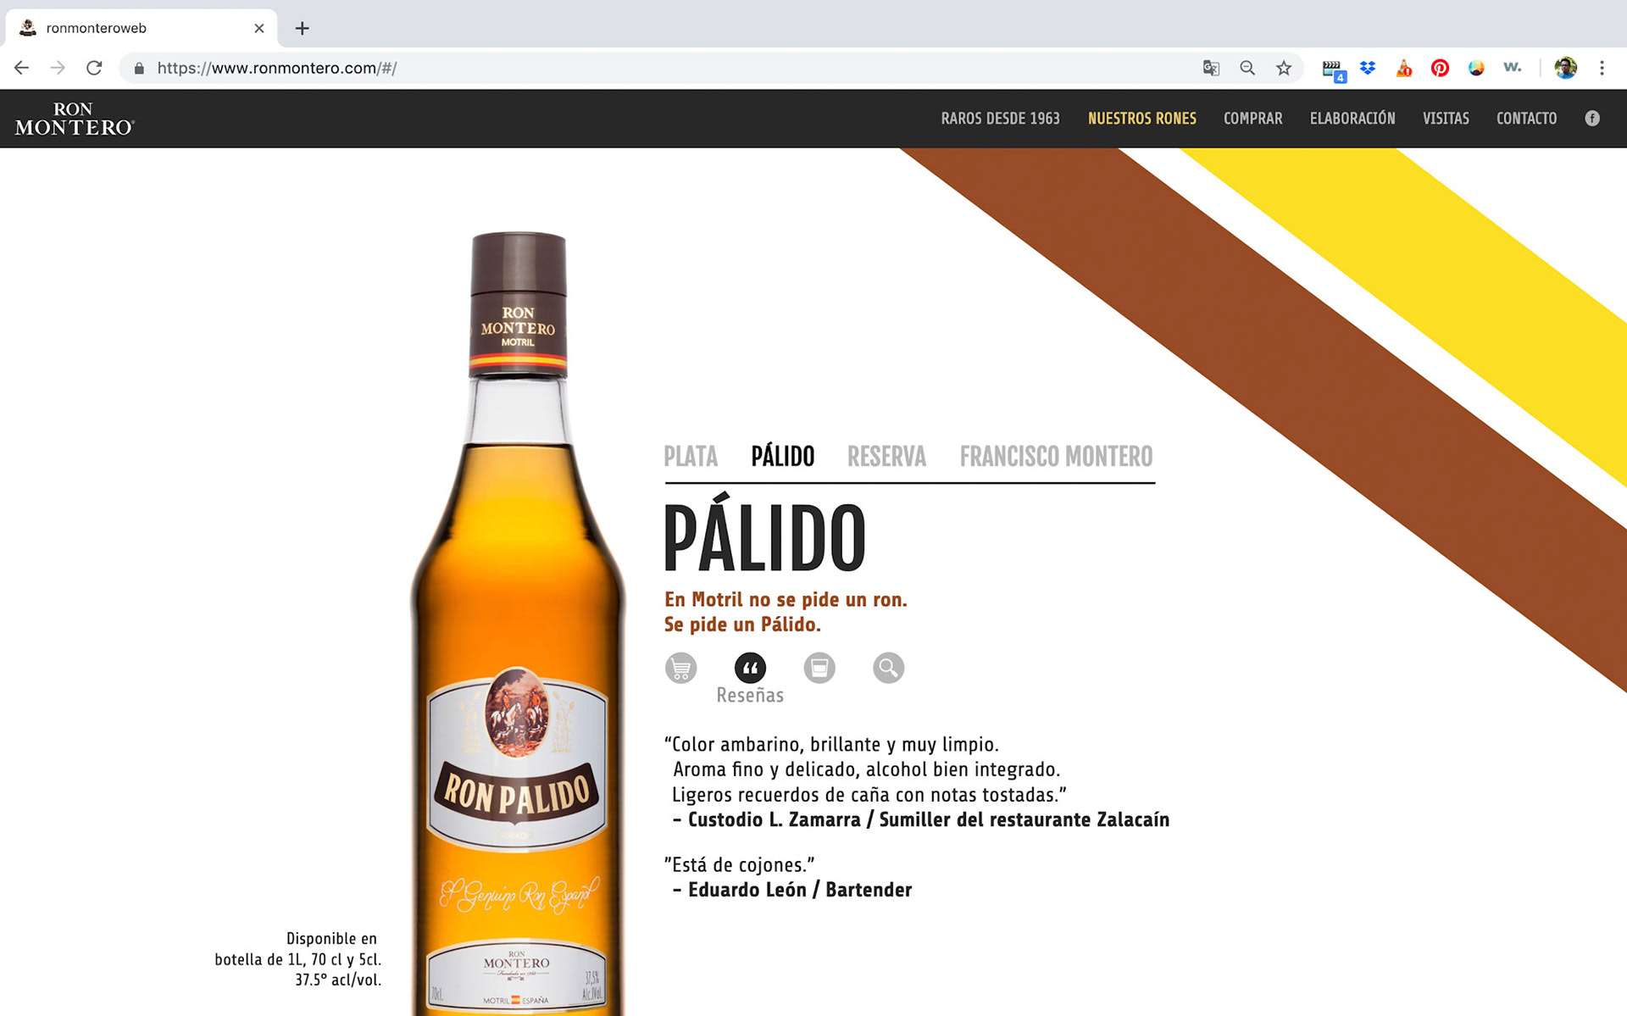Click the browser forward arrow
This screenshot has width=1627, height=1016.
(x=58, y=68)
